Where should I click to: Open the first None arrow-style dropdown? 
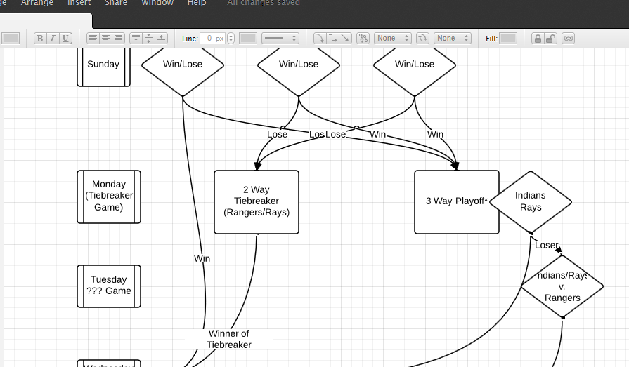point(392,39)
